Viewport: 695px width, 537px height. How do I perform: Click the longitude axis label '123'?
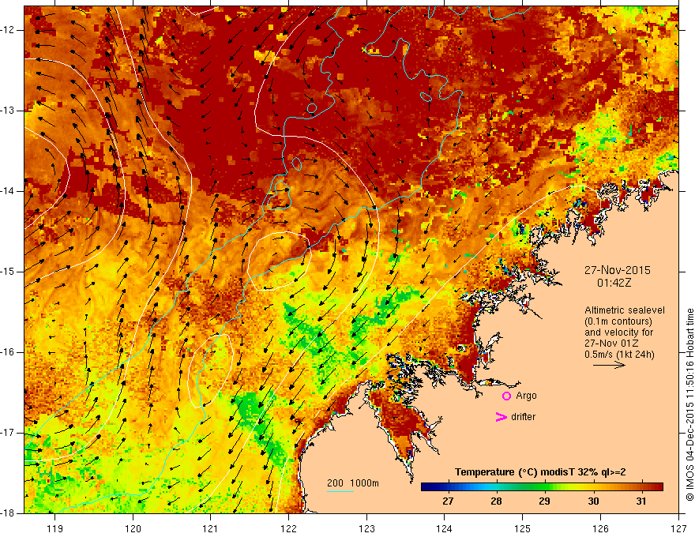pyautogui.click(x=366, y=528)
